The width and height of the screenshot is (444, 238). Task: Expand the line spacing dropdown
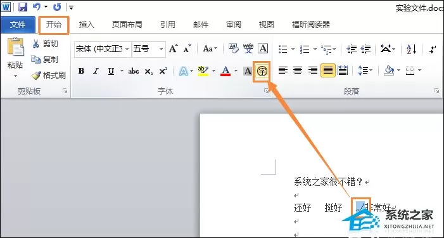371,70
